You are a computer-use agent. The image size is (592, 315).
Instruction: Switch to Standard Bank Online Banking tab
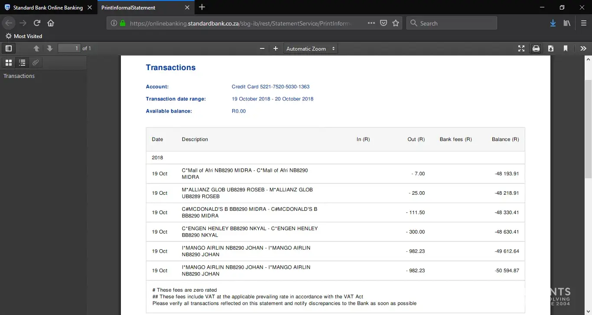click(48, 7)
